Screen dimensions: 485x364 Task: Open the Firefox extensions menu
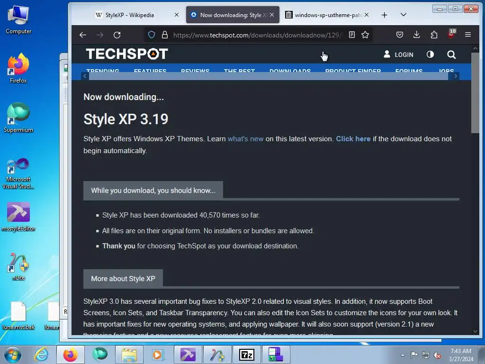click(x=434, y=35)
